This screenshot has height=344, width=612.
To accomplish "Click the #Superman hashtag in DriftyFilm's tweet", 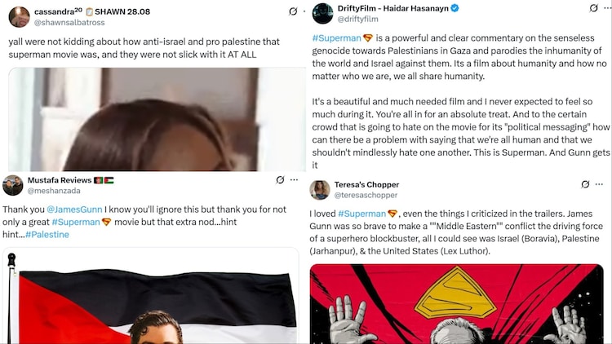I will [337, 38].
